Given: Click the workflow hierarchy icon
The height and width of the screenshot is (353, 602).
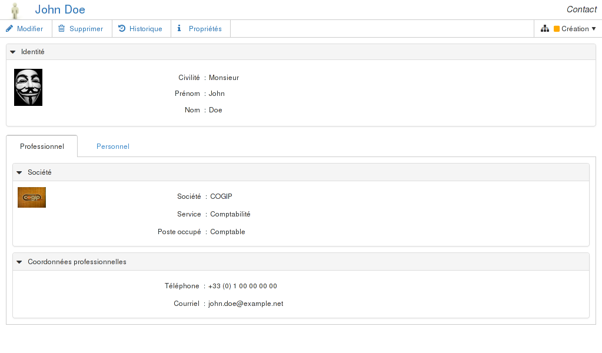Looking at the screenshot, I should pos(545,29).
